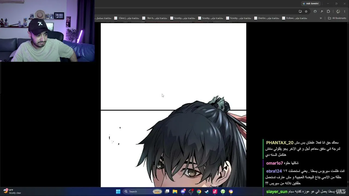This screenshot has height=196, width=349.
Task: Install this page as an app icon
Action: coord(300,11)
